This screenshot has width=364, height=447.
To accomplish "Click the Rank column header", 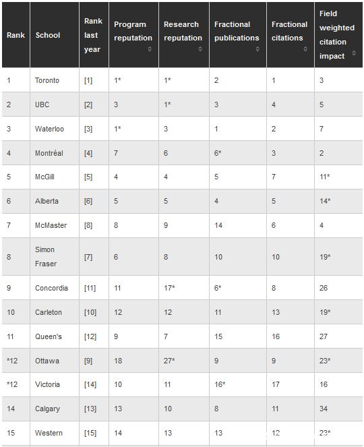I will coord(16,35).
